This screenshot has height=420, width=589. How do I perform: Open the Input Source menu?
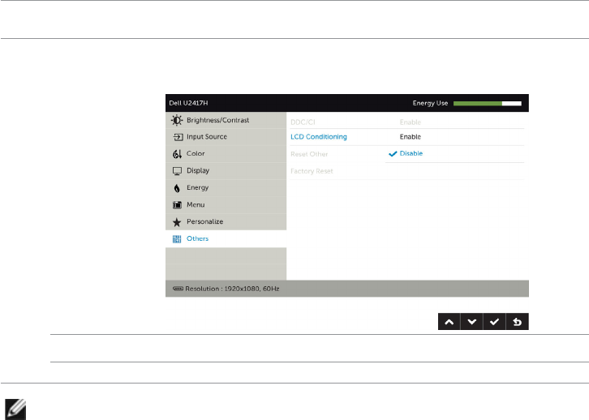click(x=226, y=137)
